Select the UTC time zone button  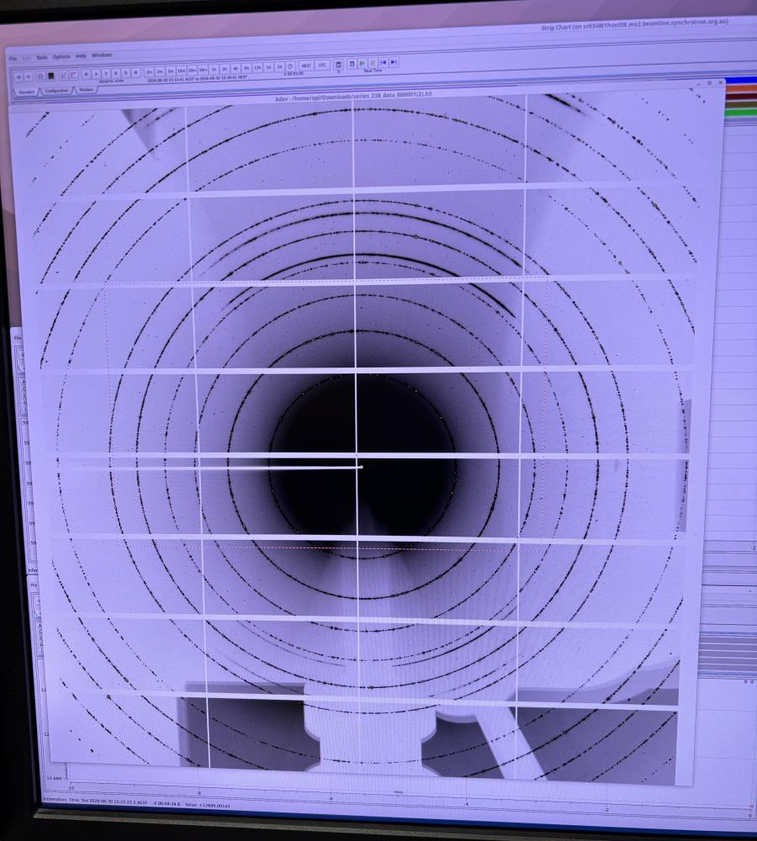tap(322, 65)
